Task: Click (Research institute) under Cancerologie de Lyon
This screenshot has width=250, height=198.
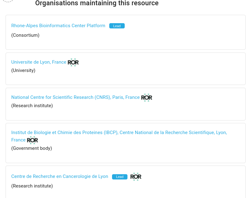Action: tap(32, 186)
